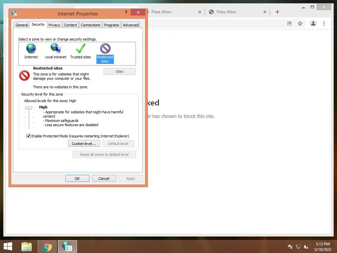Close the second Press Allow tab
This screenshot has width=337, height=253.
tap(265, 12)
